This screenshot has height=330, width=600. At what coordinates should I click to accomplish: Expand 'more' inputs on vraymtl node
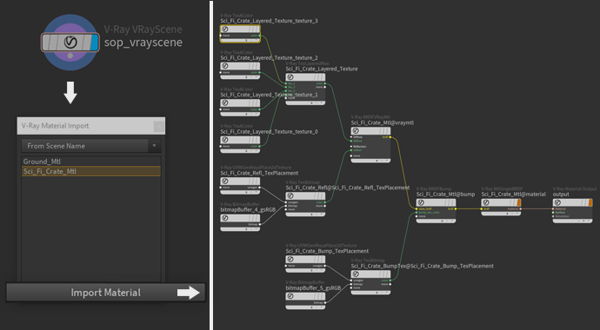[351, 155]
